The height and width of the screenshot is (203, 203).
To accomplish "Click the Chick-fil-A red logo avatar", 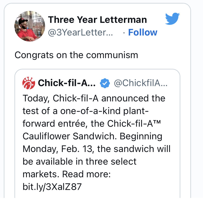I will coord(28,83).
